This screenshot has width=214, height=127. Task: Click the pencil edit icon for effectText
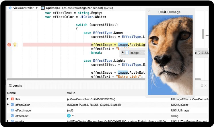point(69,116)
